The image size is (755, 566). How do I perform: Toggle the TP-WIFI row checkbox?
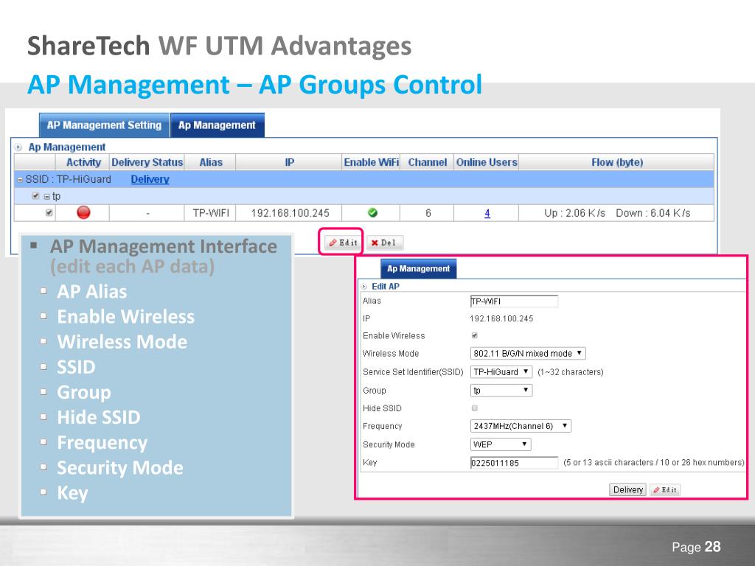point(49,213)
